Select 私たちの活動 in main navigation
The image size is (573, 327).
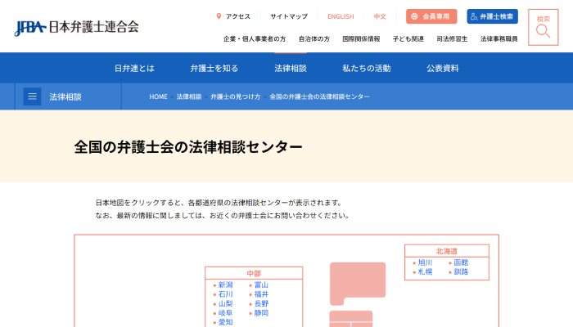coord(367,68)
